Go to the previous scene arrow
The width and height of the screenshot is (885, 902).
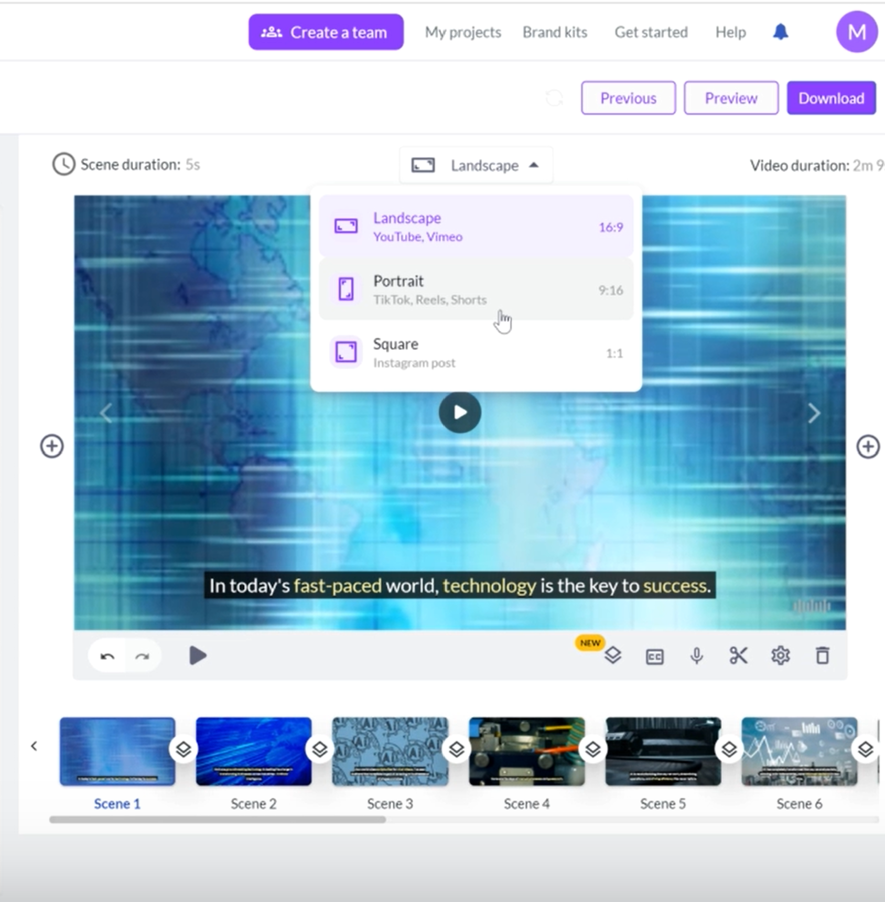(106, 413)
